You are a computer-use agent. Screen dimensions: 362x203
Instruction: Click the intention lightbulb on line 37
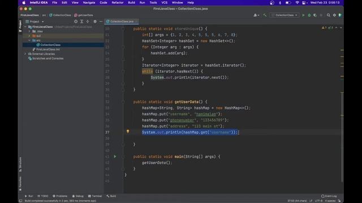tap(128, 131)
